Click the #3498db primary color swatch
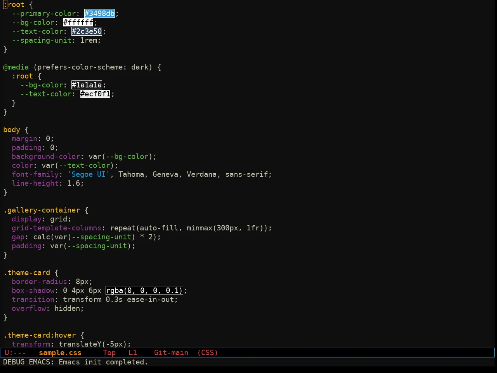 (x=100, y=14)
